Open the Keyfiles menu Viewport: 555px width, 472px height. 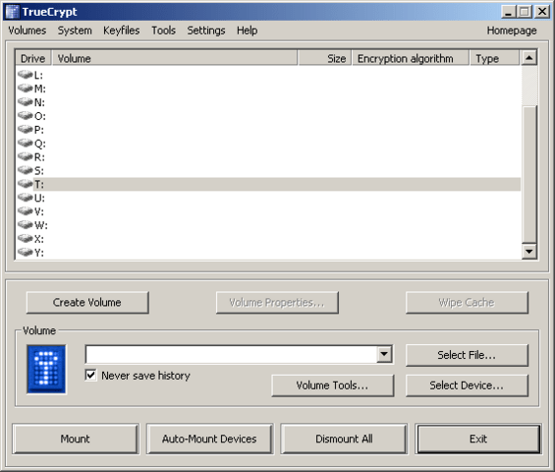(122, 30)
